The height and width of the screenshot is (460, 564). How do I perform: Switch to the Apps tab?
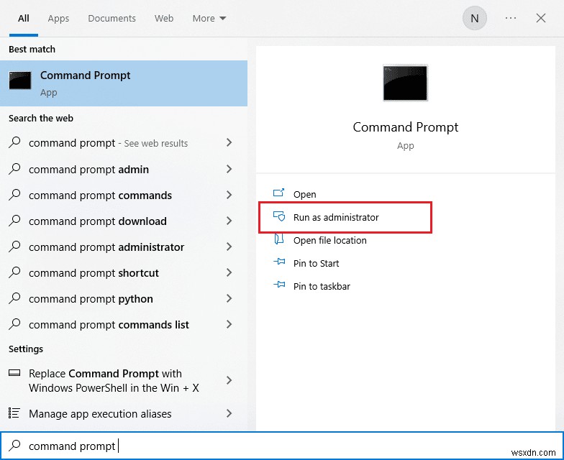(x=58, y=19)
